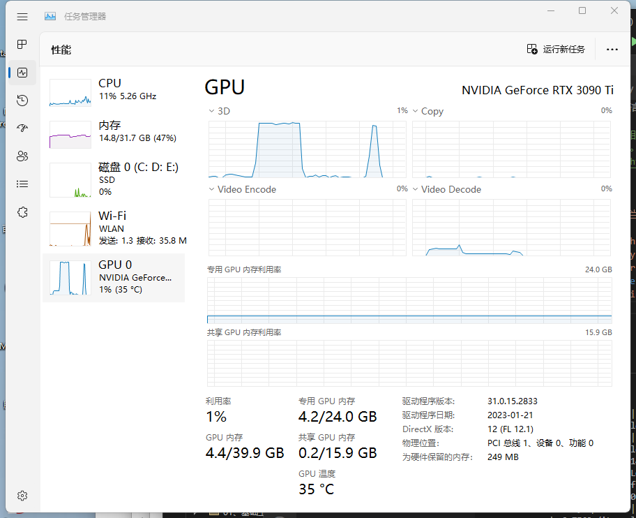Select the 内存 performance entry
636x518 pixels.
[x=114, y=133]
